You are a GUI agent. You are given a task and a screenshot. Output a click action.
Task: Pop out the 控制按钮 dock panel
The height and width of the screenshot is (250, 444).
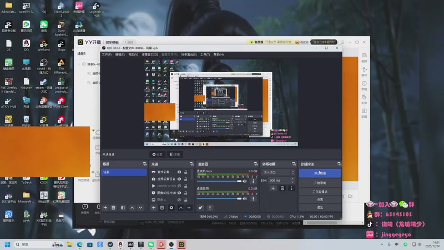(x=339, y=164)
